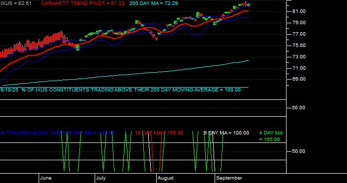Click the 75.00 price axis label

coord(299,46)
